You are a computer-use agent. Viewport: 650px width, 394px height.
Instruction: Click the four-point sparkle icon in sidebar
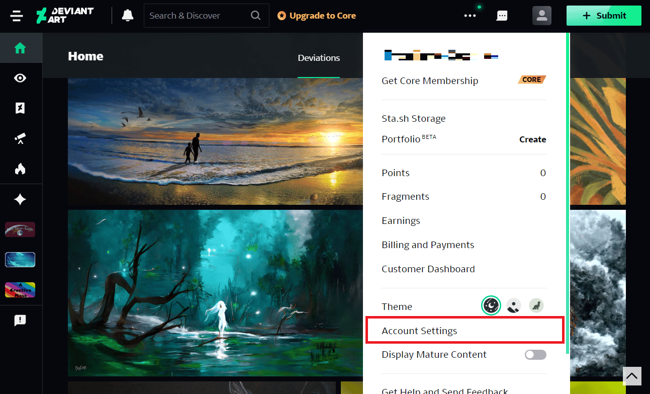pyautogui.click(x=20, y=200)
